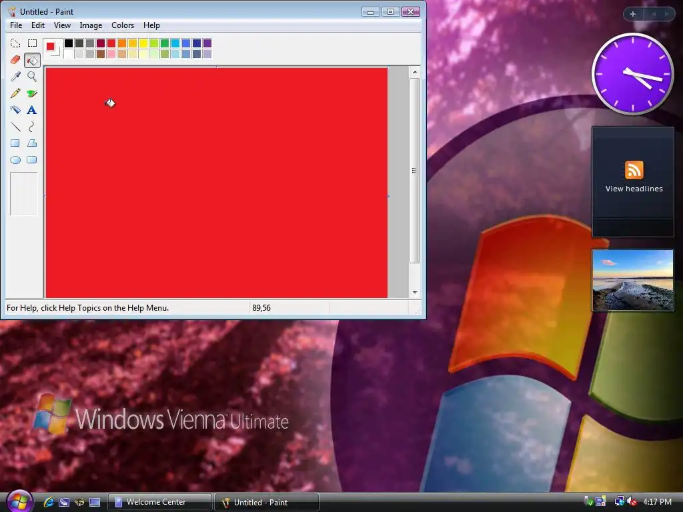The image size is (683, 512).
Task: Click the Show Desktop quick launch icon
Action: pyautogui.click(x=95, y=502)
